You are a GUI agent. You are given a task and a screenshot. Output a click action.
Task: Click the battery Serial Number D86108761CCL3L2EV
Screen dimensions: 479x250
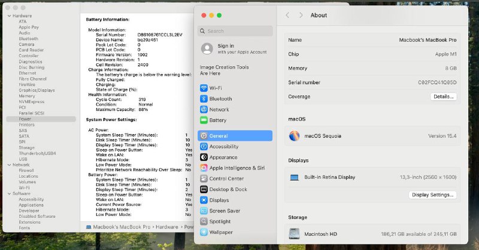click(x=160, y=35)
